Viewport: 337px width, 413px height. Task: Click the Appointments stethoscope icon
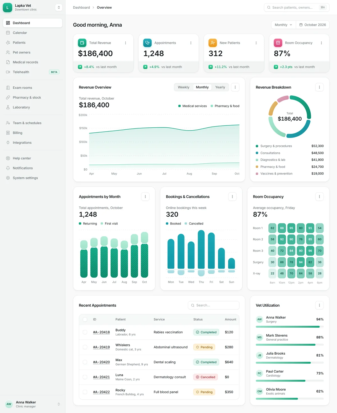[147, 43]
